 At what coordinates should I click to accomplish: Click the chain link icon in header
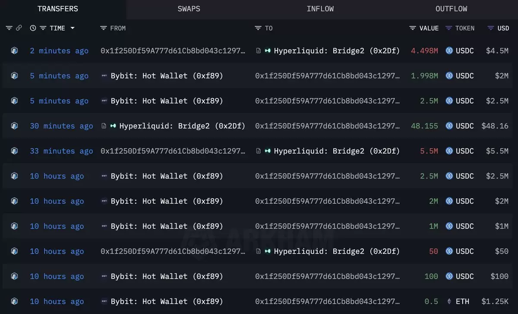pyautogui.click(x=19, y=28)
